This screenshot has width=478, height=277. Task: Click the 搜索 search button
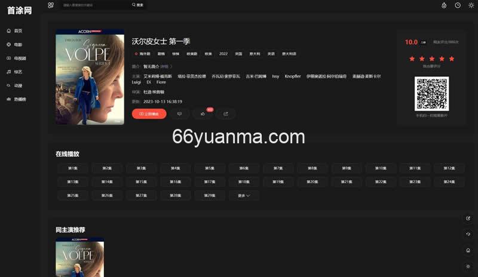click(x=137, y=5)
